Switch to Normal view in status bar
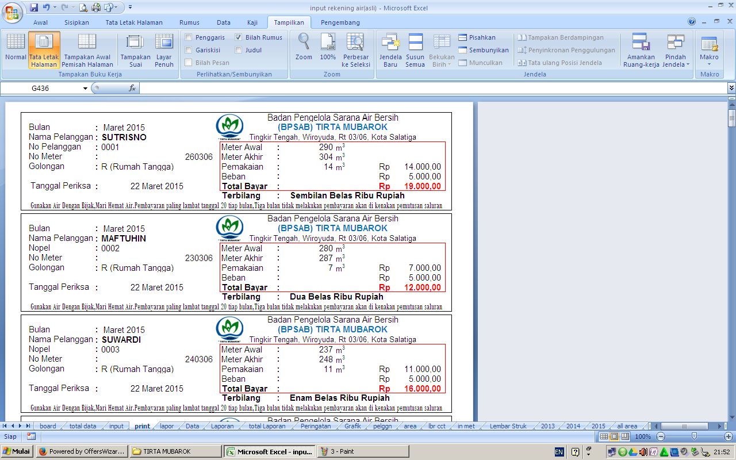 coord(604,436)
